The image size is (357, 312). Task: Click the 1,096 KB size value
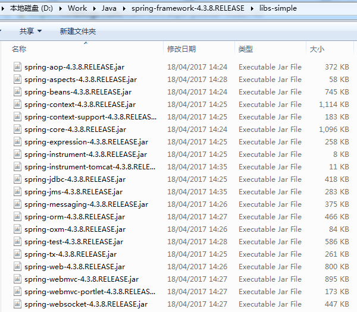[334, 130]
